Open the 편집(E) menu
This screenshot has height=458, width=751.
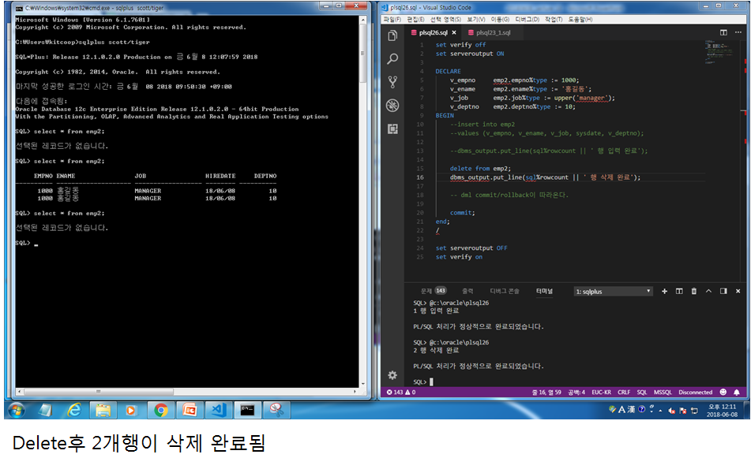[x=415, y=19]
